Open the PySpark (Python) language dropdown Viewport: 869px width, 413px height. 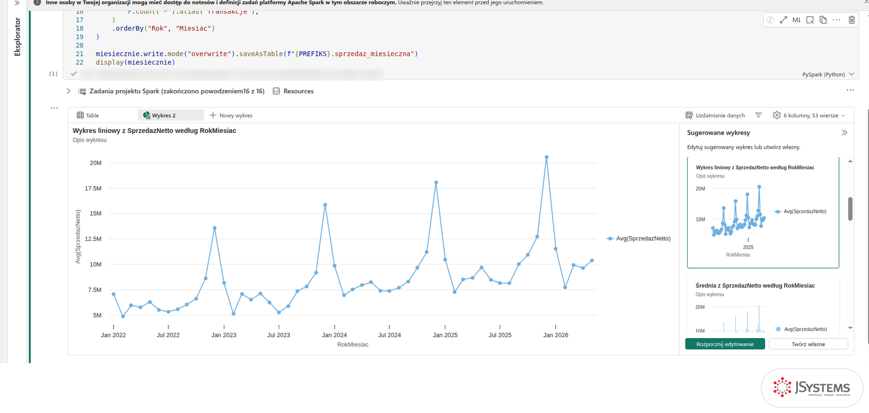point(828,74)
